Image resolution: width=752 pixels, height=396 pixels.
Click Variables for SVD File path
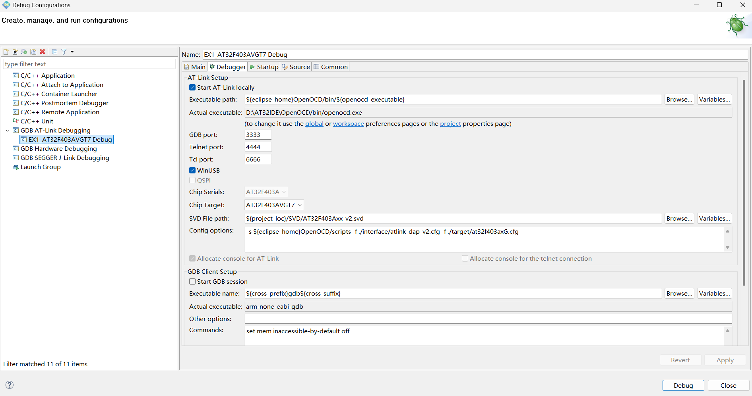[714, 218]
